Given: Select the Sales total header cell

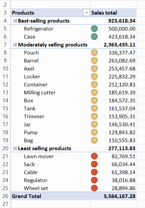Looking at the screenshot, I should point(114,13).
